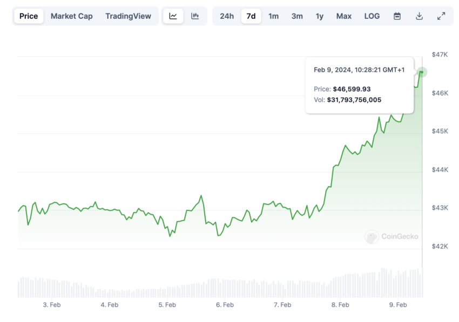Click the highlighted data point marker

(422, 72)
